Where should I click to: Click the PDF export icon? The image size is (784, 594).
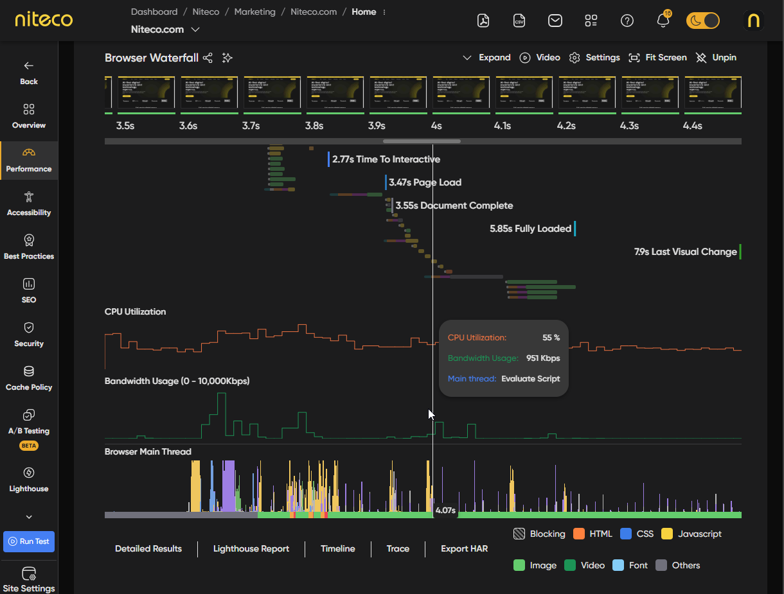coord(483,21)
